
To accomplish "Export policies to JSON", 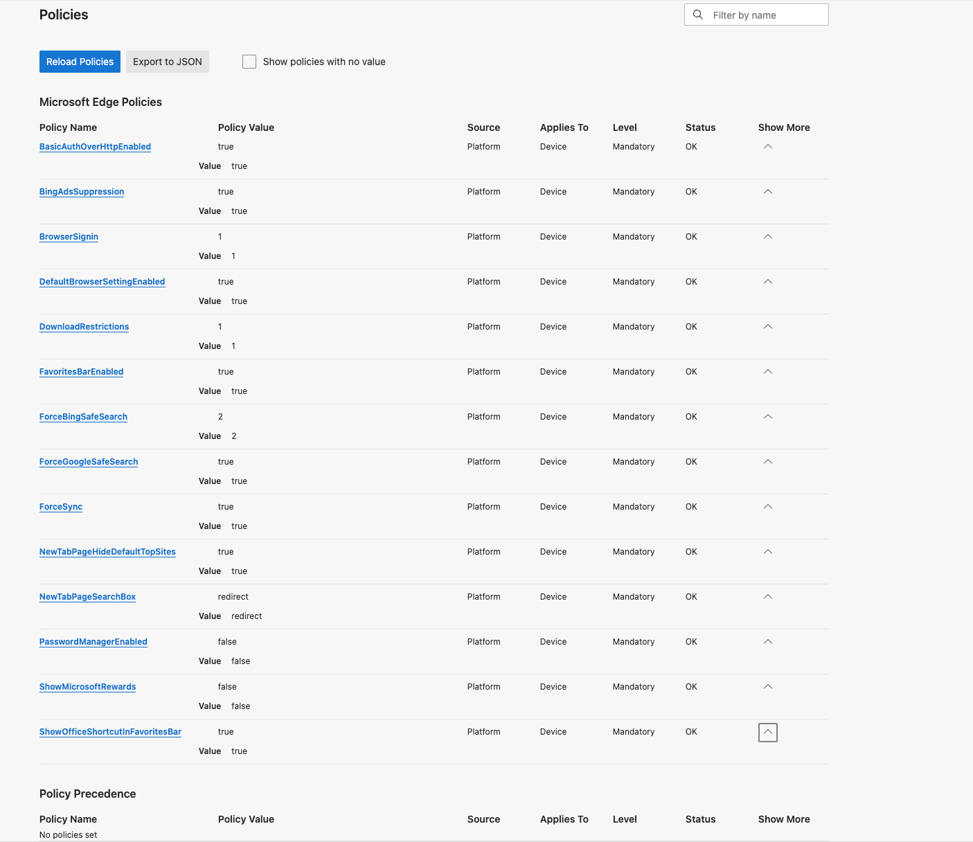I will (168, 62).
